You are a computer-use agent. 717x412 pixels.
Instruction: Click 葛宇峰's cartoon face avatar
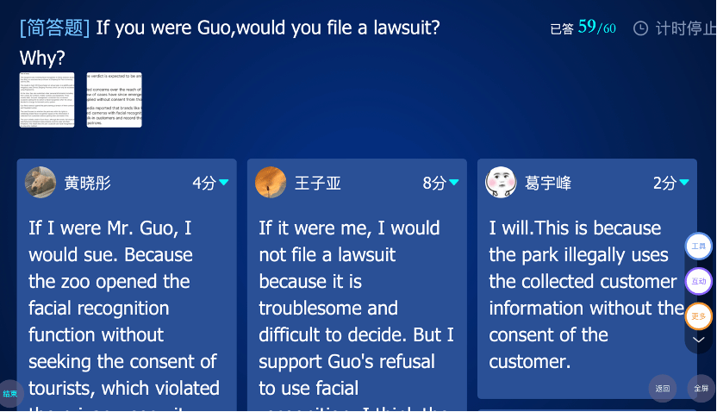[x=501, y=182]
